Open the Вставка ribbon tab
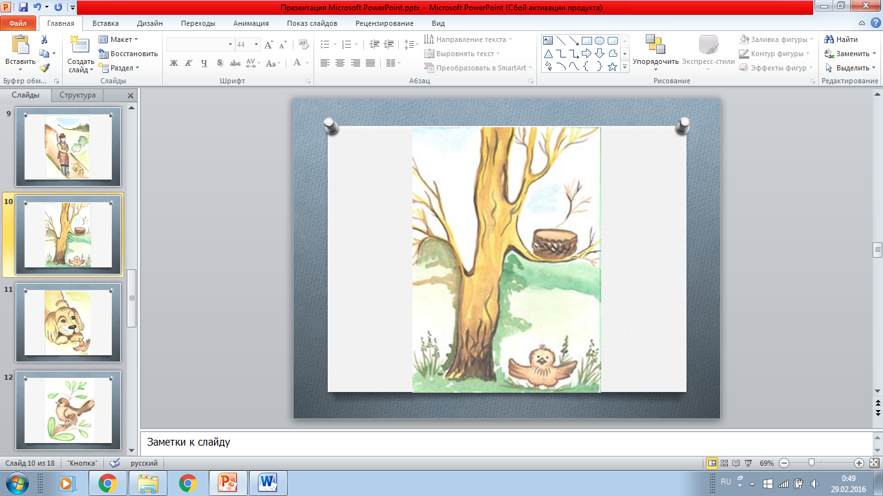This screenshot has height=496, width=883. coord(105,23)
